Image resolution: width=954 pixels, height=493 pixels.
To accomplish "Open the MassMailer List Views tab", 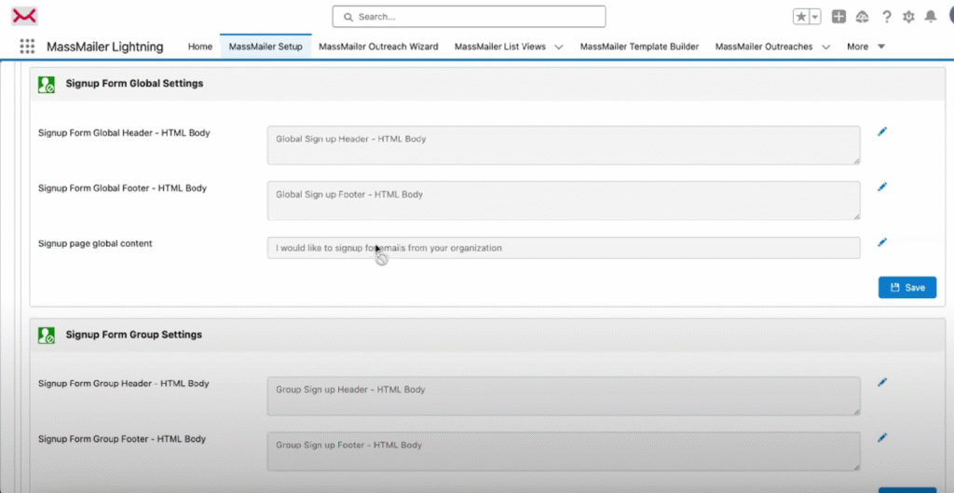I will [x=500, y=47].
